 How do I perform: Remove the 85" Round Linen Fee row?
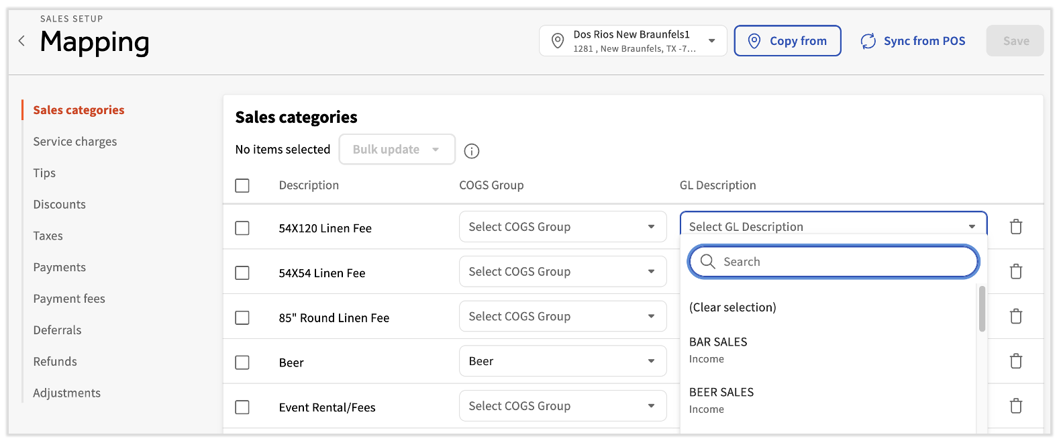click(1015, 316)
